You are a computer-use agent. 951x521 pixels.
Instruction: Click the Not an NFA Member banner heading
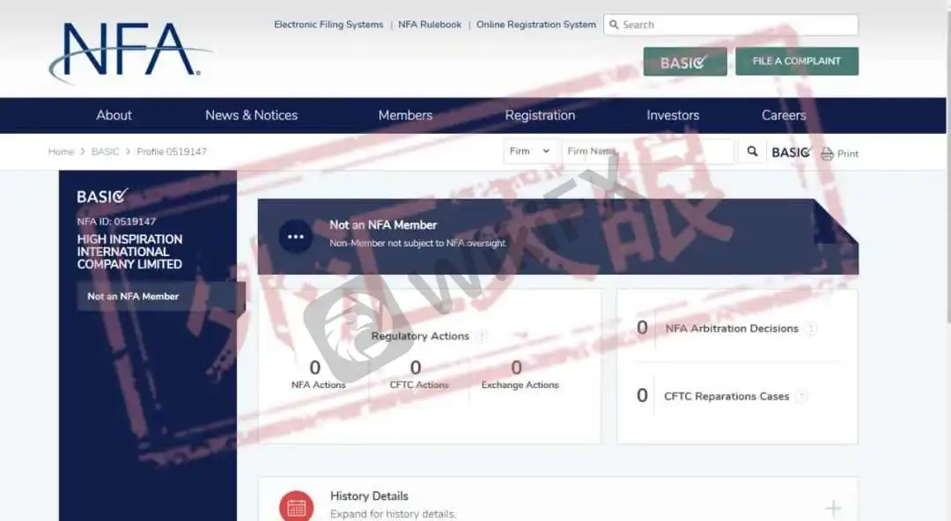point(383,225)
